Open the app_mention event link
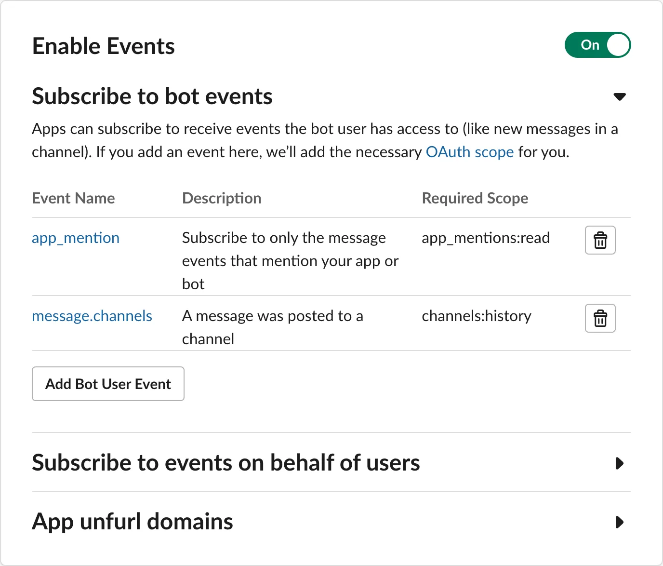 point(76,237)
